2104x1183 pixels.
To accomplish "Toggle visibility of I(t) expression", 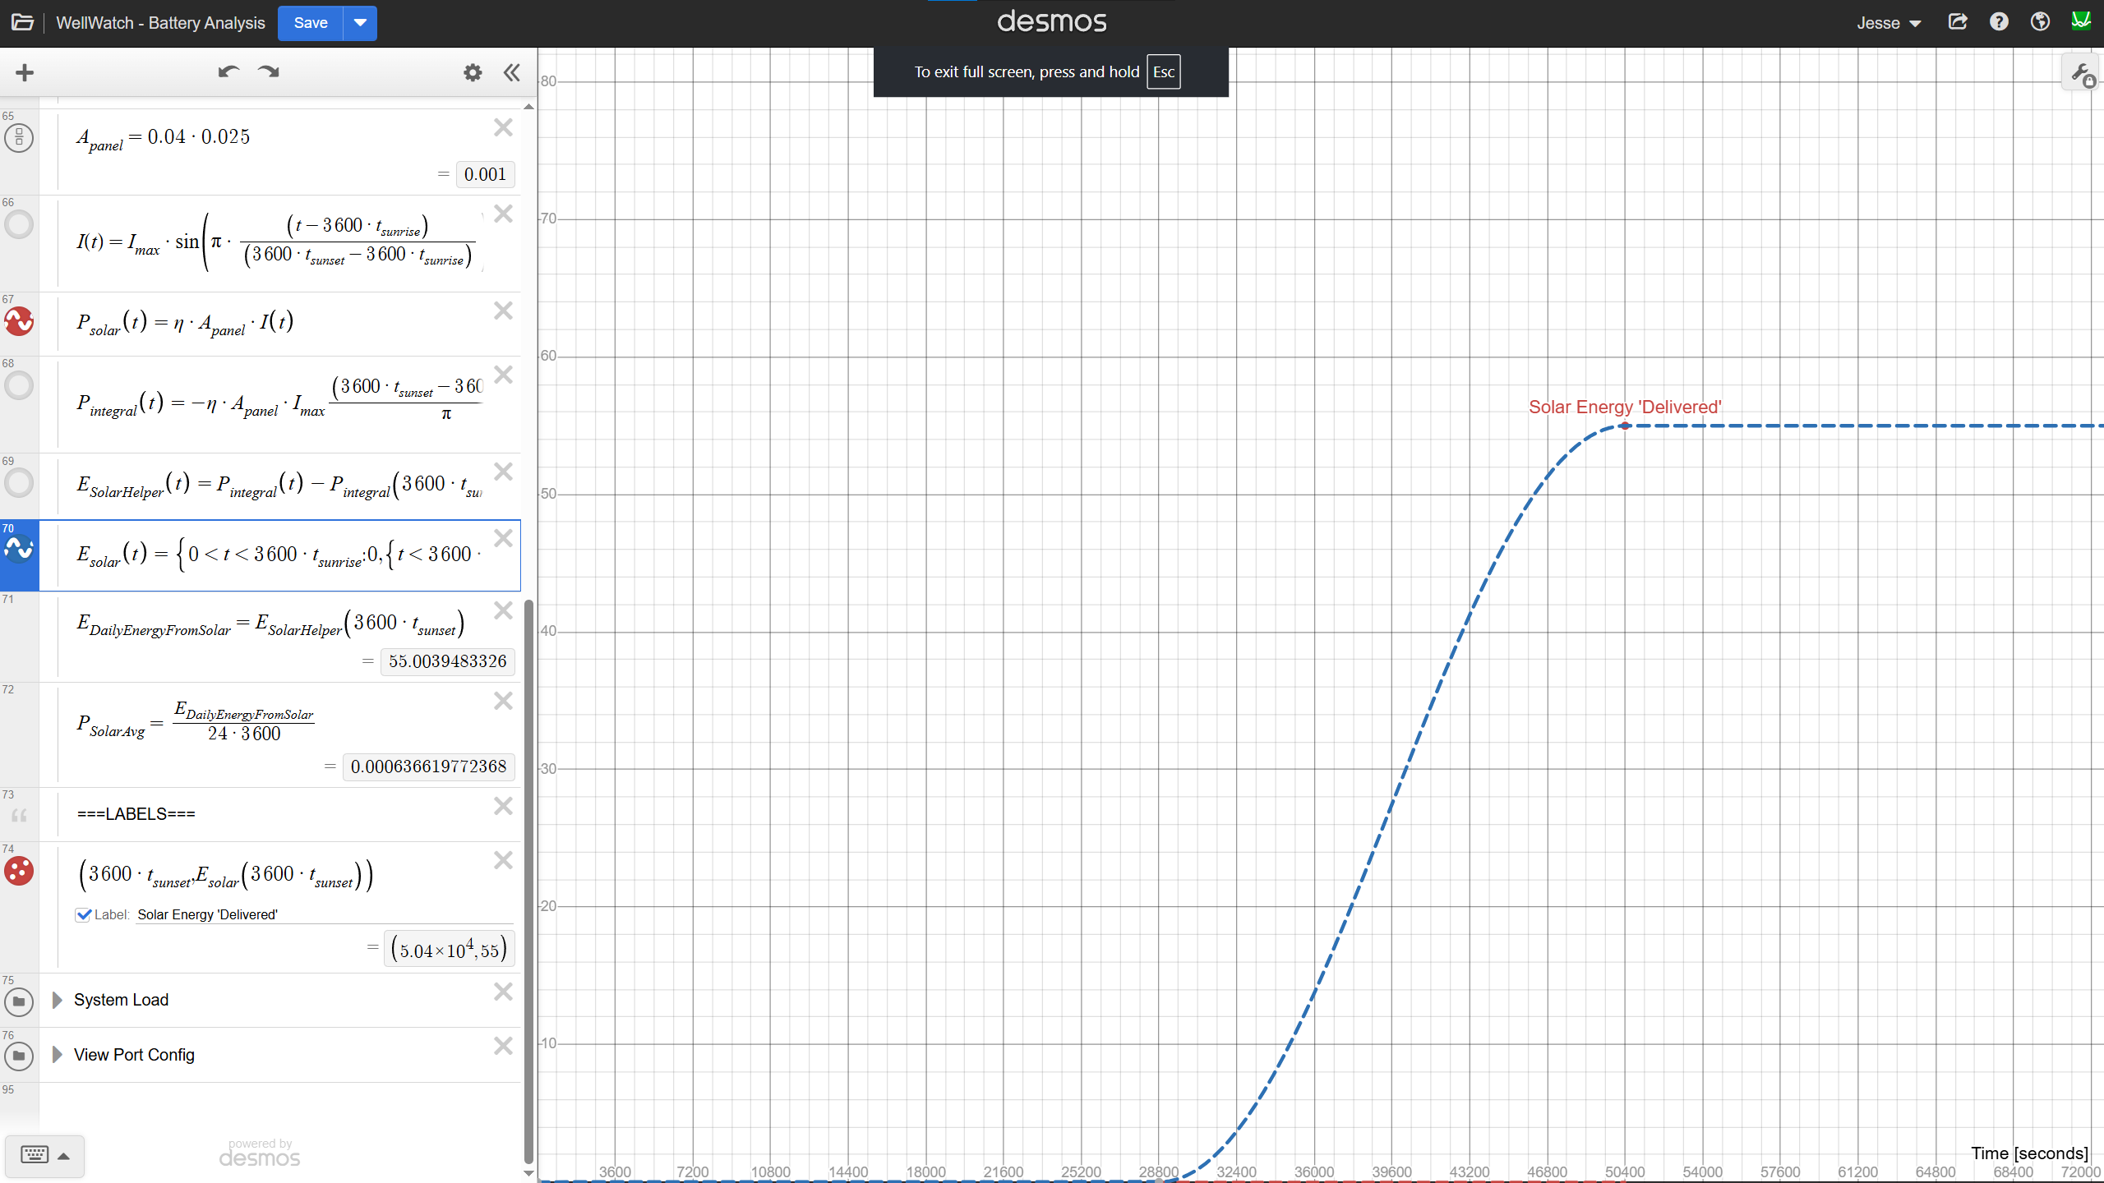I will pyautogui.click(x=19, y=224).
